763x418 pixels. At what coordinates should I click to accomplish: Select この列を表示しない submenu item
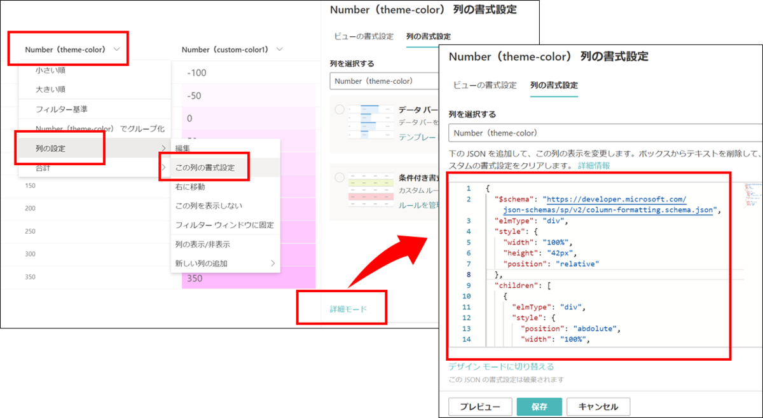[x=209, y=206]
